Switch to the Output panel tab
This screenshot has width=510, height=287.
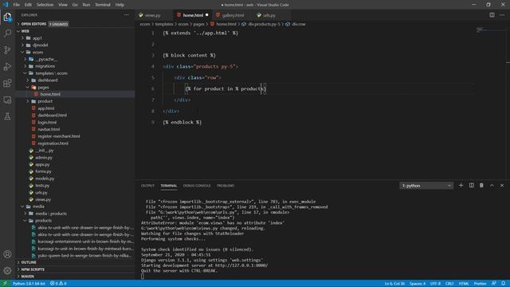147,186
